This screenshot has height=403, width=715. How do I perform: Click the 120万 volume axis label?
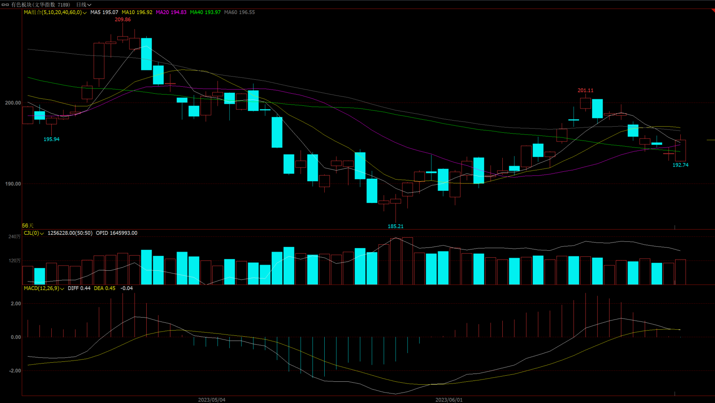[x=15, y=261]
